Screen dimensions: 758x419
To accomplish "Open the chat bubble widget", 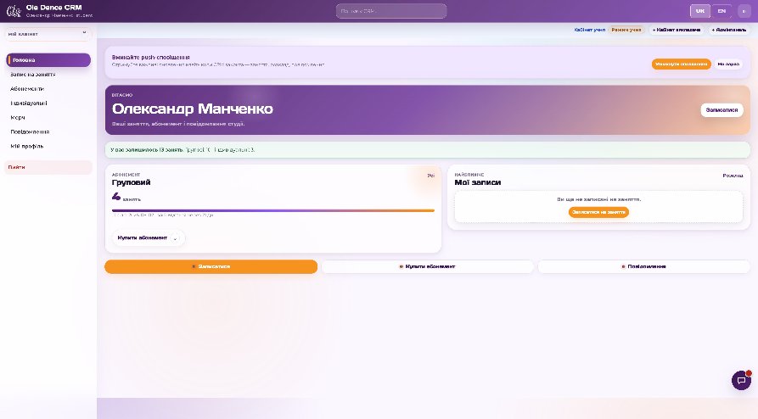I will pyautogui.click(x=741, y=380).
